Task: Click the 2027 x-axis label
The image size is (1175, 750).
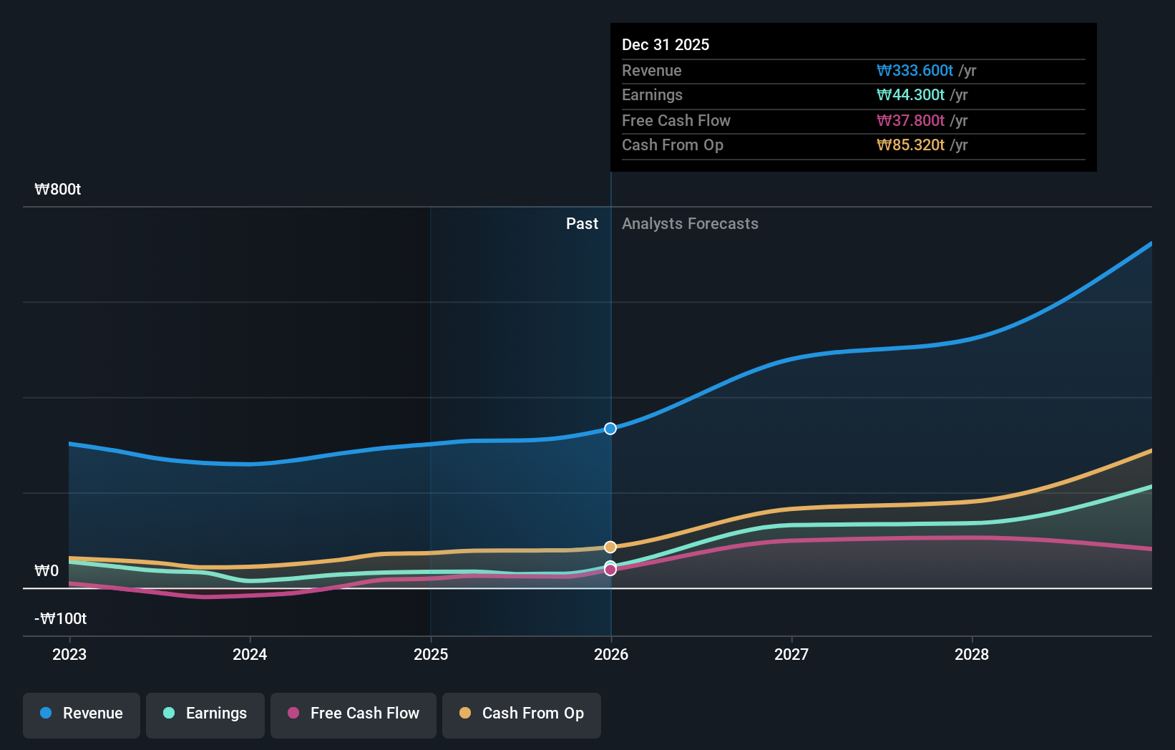Action: click(791, 654)
